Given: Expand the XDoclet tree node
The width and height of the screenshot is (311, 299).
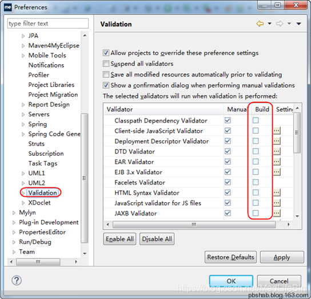Looking at the screenshot, I should click(x=23, y=203).
